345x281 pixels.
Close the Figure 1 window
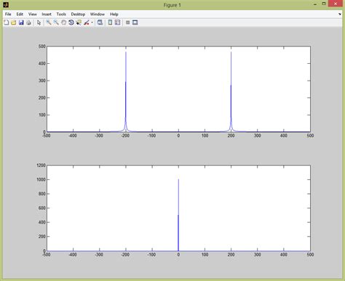point(336,4)
